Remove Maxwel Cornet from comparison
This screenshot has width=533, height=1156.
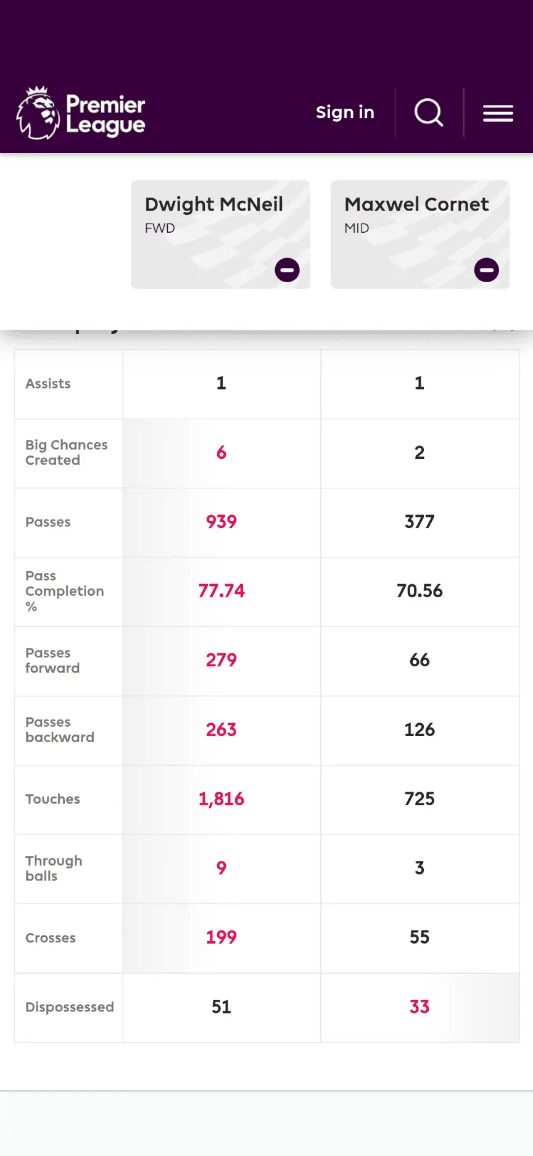coord(486,270)
